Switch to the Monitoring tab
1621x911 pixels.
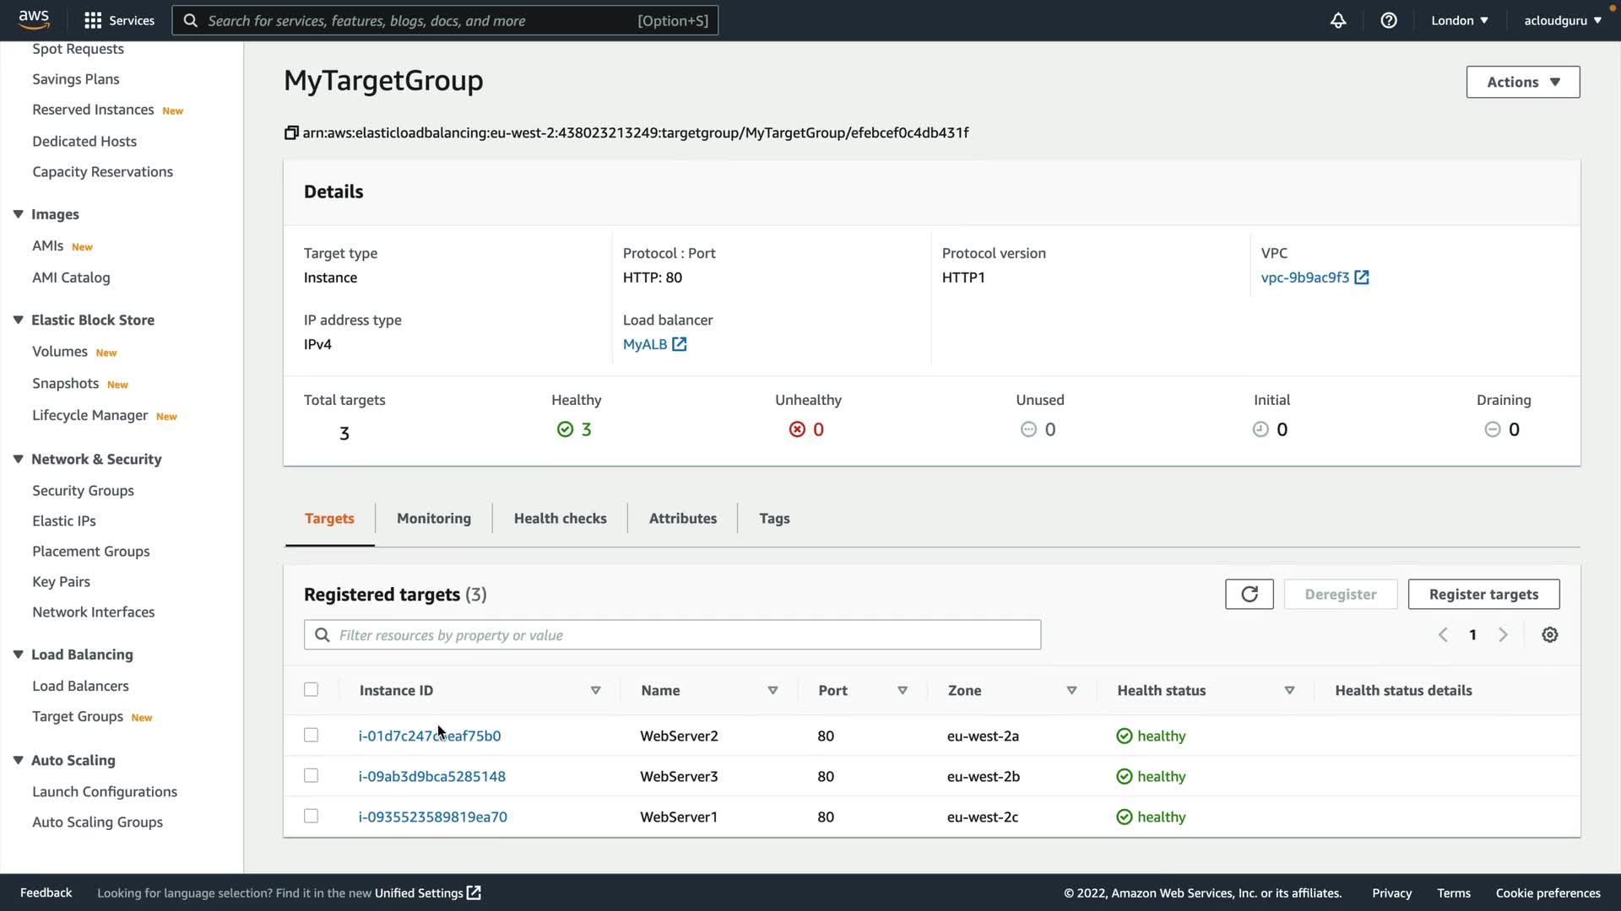434,518
